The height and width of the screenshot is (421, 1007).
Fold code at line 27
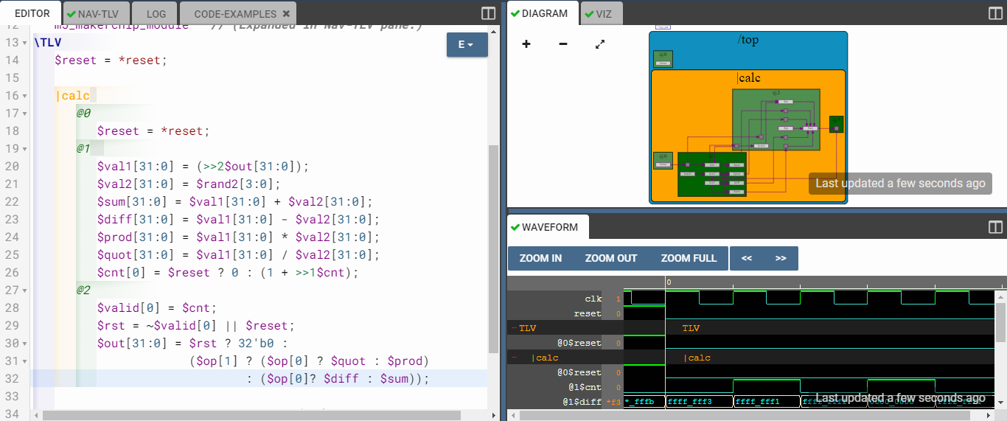25,290
